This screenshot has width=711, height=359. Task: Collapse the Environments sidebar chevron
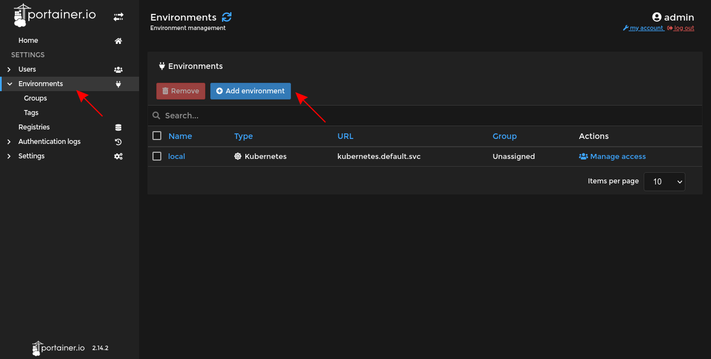click(9, 84)
